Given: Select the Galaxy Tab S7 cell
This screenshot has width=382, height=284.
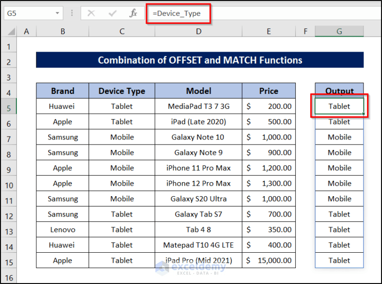Looking at the screenshot, I should (199, 214).
